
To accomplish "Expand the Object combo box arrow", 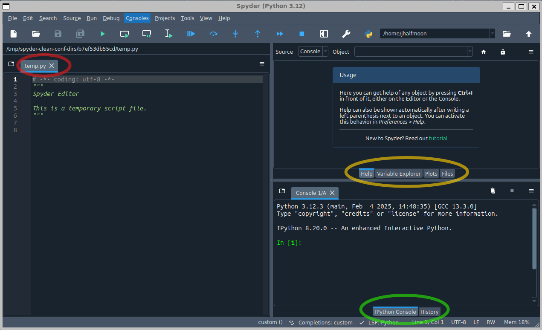I will [x=470, y=52].
